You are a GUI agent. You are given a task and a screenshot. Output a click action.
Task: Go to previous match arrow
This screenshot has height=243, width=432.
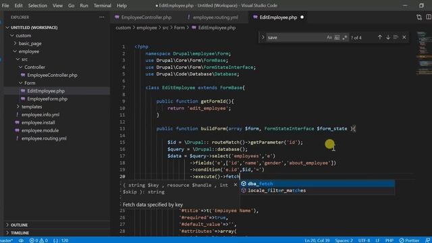[379, 37]
